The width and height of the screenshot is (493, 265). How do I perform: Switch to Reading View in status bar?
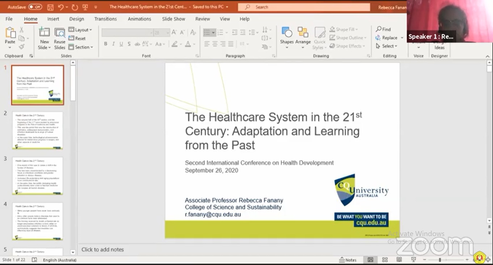pos(399,260)
